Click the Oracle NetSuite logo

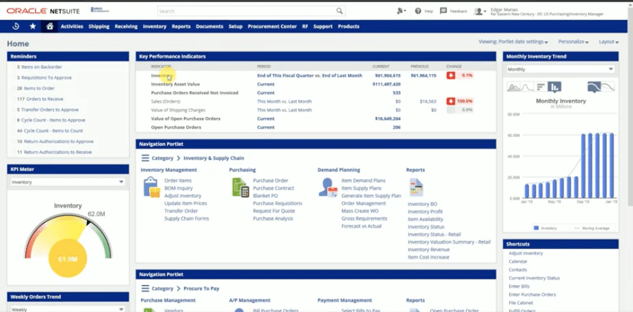[43, 11]
